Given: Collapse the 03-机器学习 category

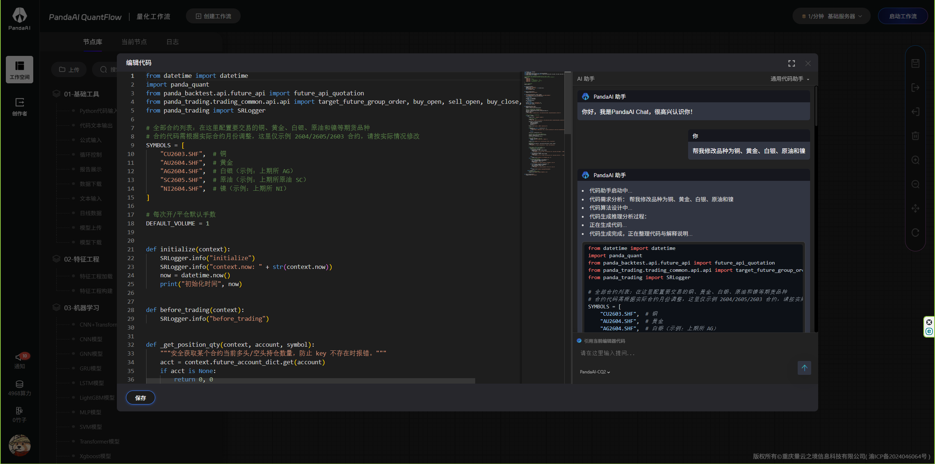Looking at the screenshot, I should point(81,308).
